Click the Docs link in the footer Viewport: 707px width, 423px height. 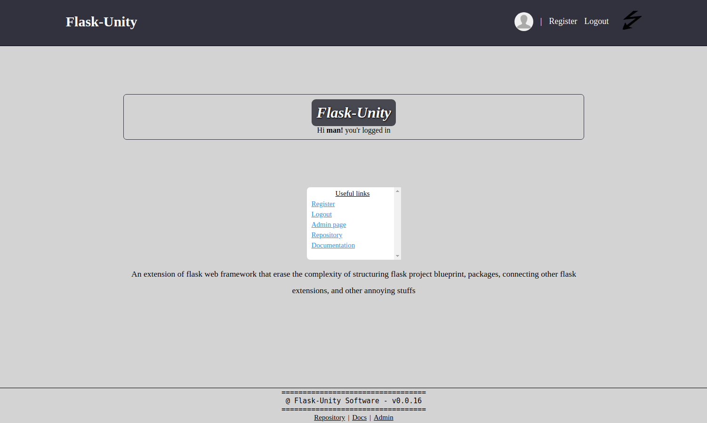(359, 417)
